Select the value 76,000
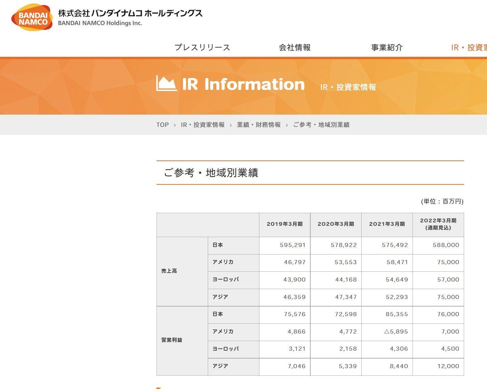487x389 pixels. coord(448,314)
